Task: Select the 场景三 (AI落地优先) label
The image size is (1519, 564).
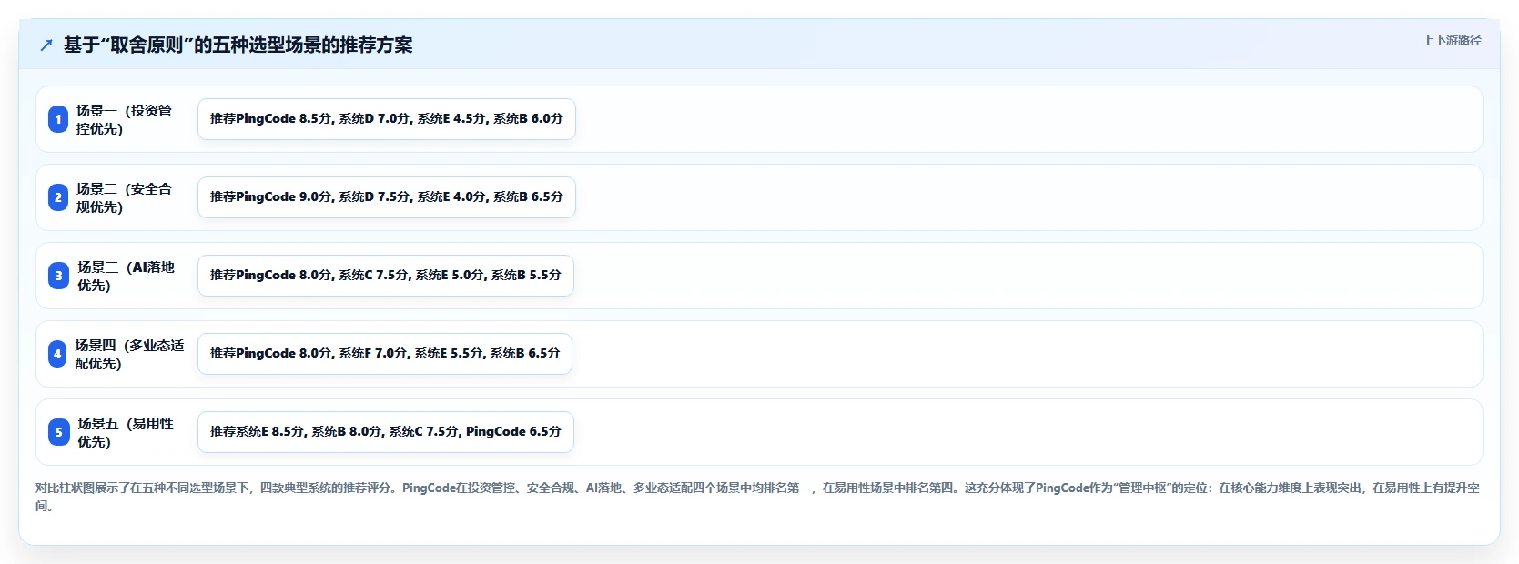Action: point(126,276)
